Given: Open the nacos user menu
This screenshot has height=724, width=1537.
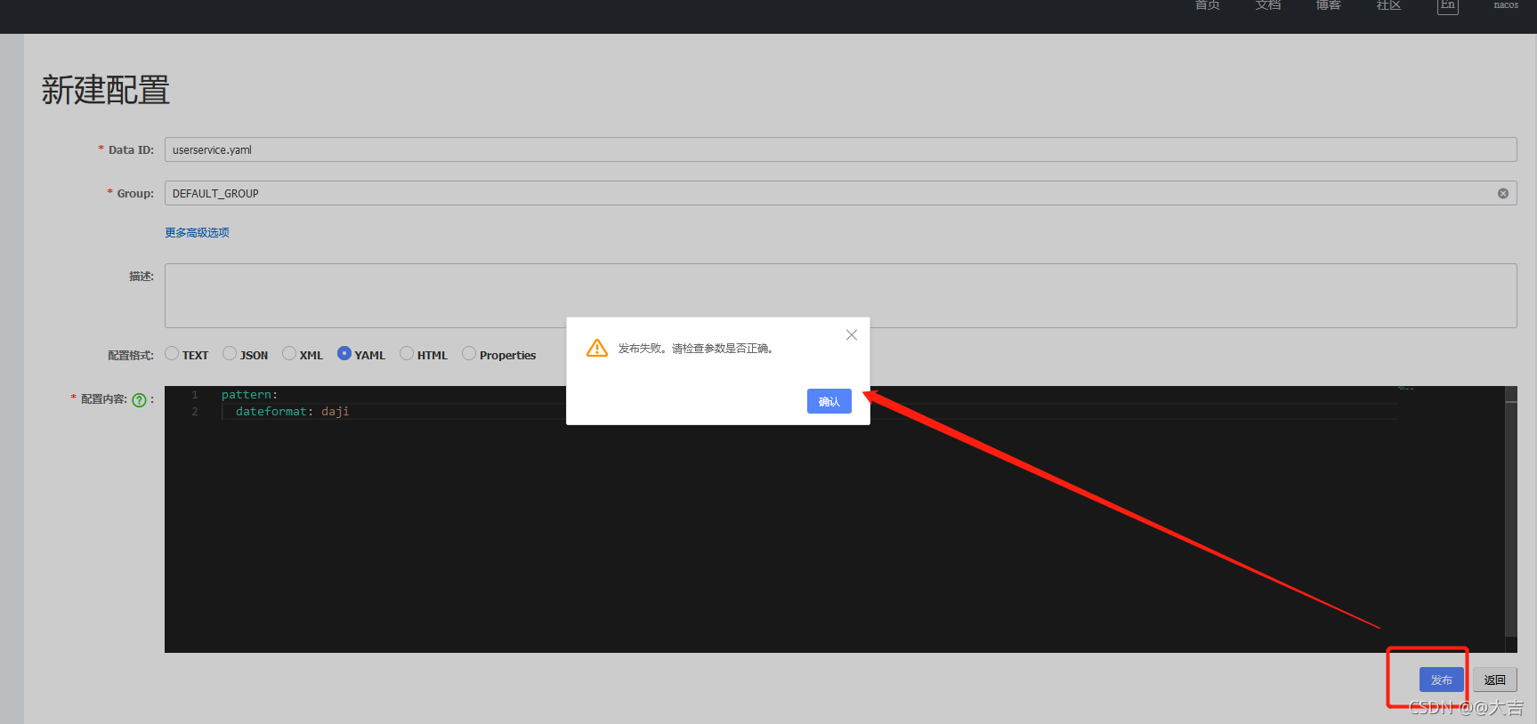Looking at the screenshot, I should 1506,5.
